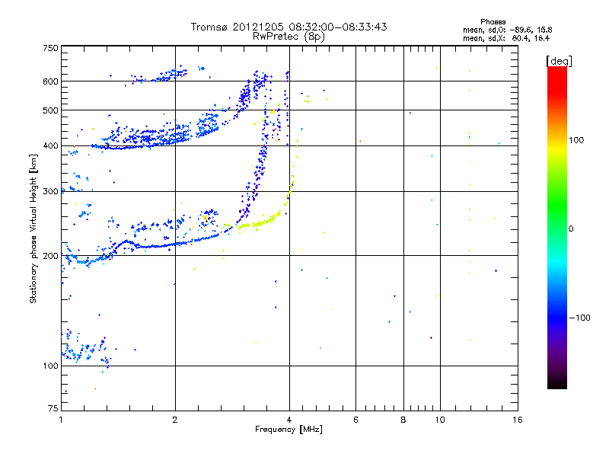The height and width of the screenshot is (457, 609).
Task: Click the x-axis tick label '1'
Action: pyautogui.click(x=61, y=420)
